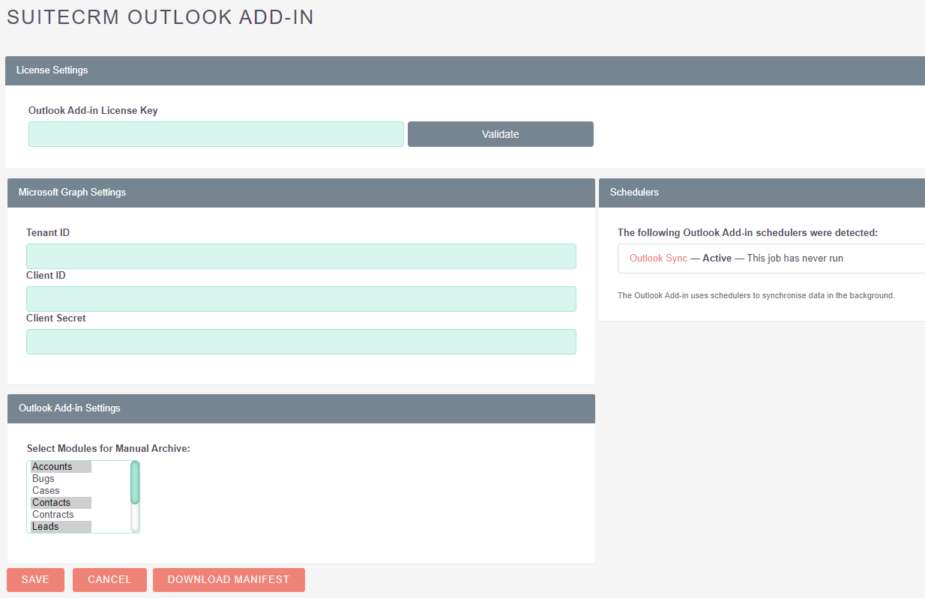Image resolution: width=925 pixels, height=598 pixels.
Task: Click the Schedulers panel header
Action: (762, 193)
